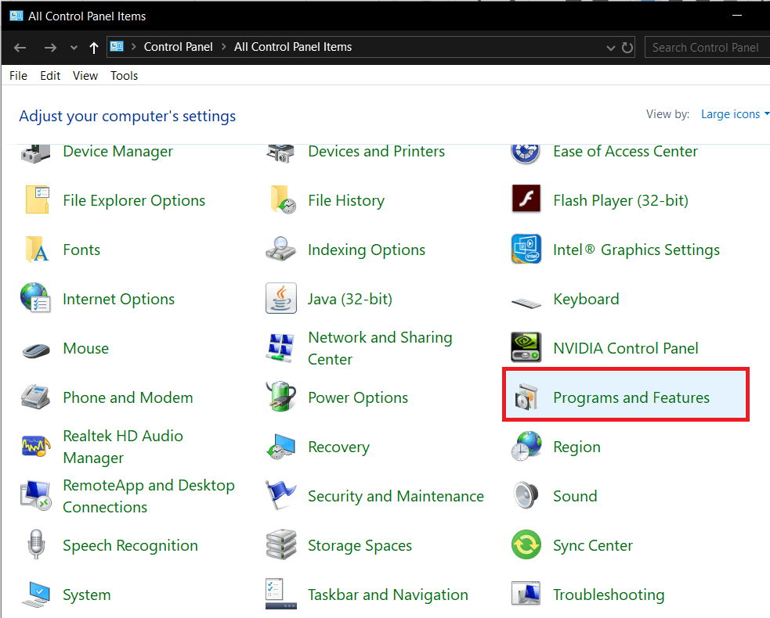The width and height of the screenshot is (770, 618).
Task: Click the Refresh button in the address bar
Action: pos(627,48)
